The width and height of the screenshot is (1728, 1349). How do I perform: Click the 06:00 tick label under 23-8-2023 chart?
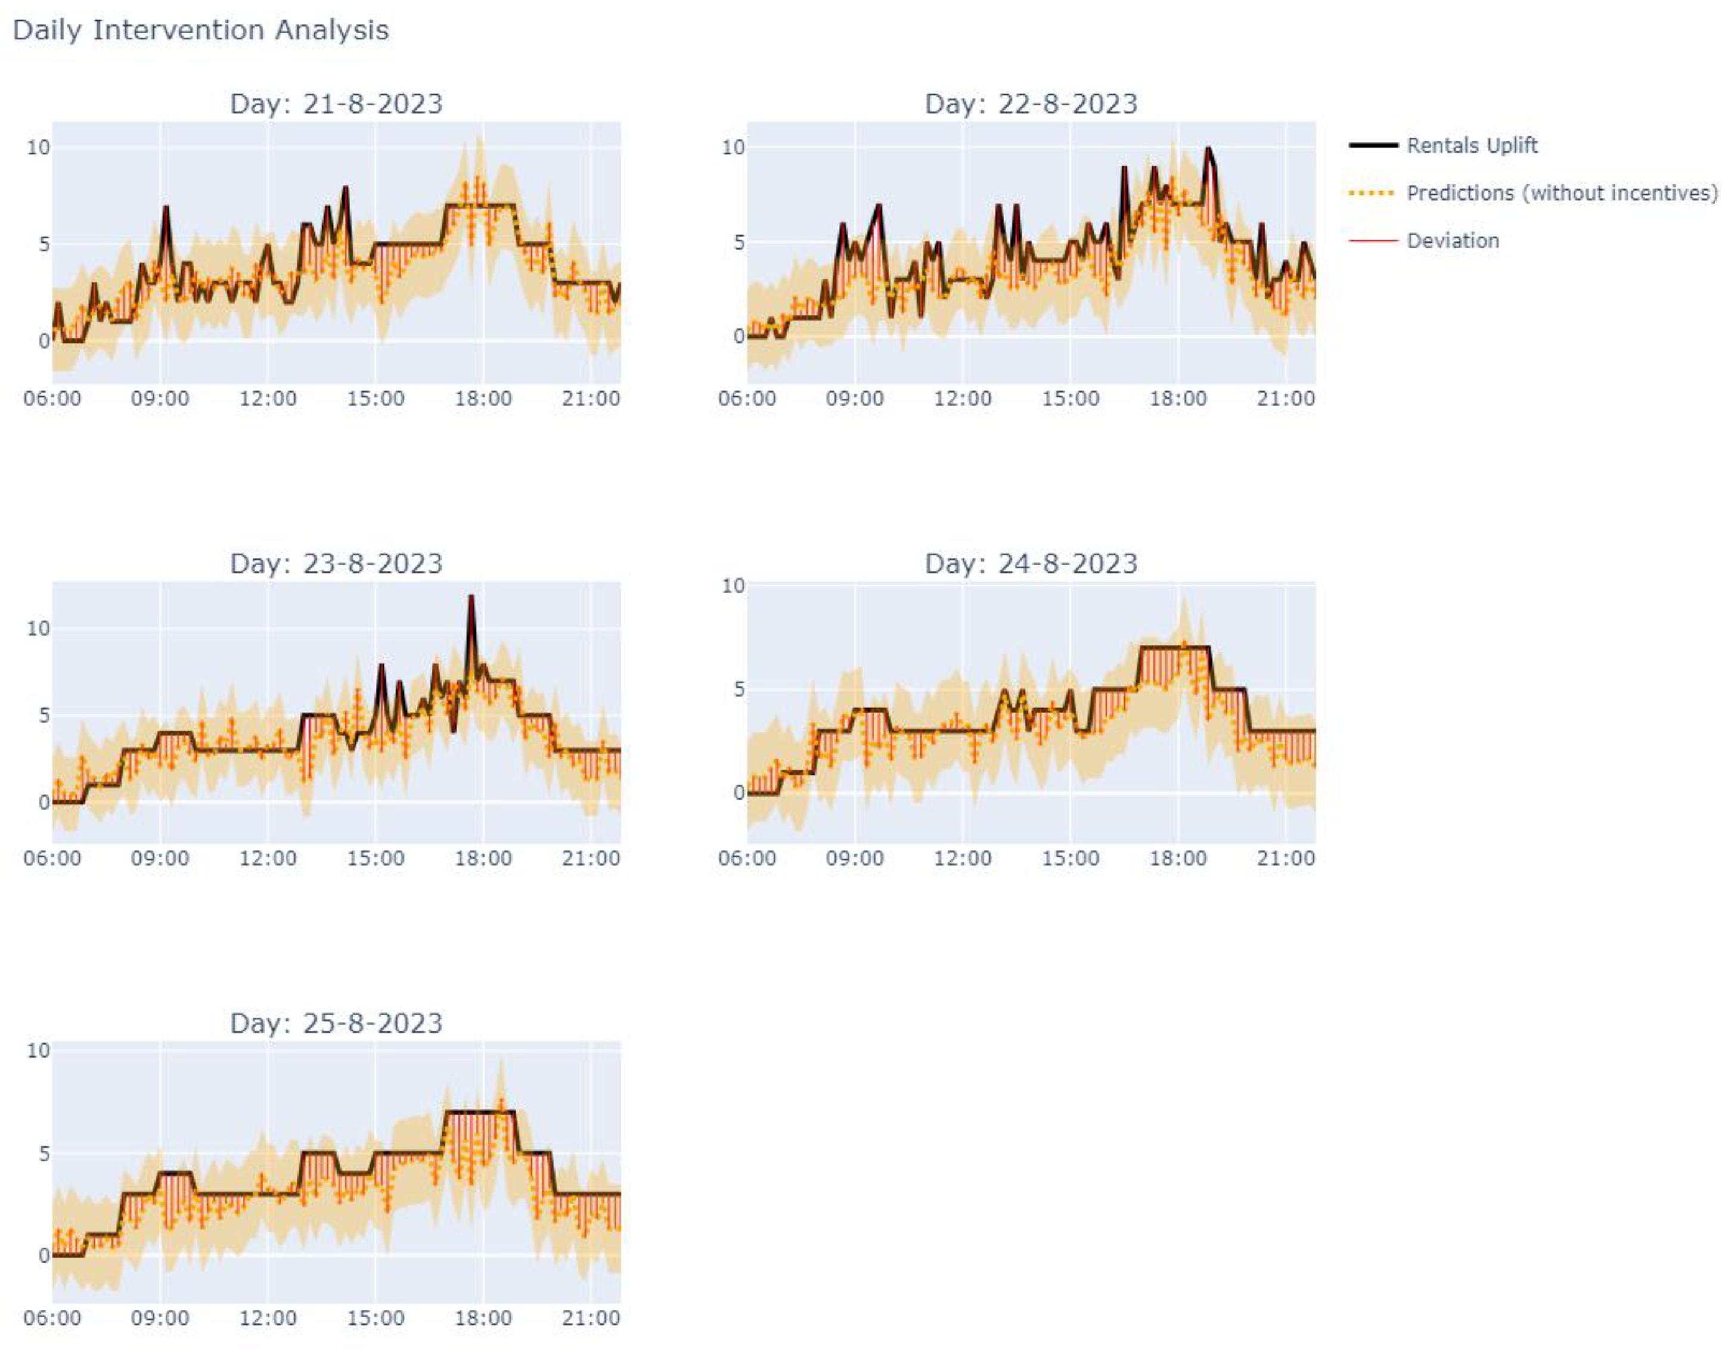click(52, 858)
